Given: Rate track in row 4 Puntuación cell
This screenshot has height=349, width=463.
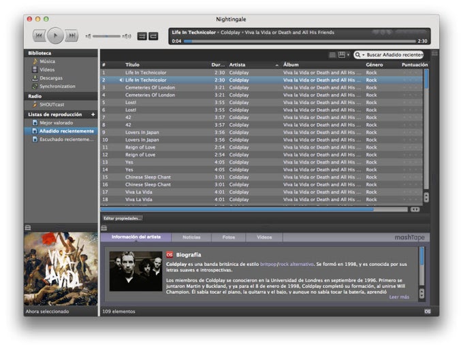Looking at the screenshot, I should click(411, 95).
